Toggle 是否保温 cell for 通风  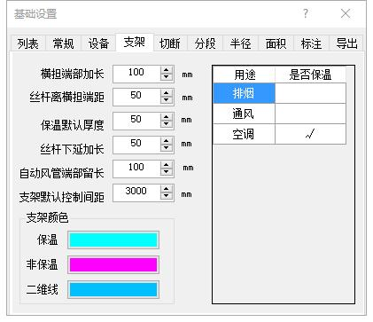[x=310, y=114]
